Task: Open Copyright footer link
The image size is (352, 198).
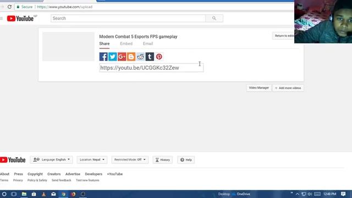Action: pyautogui.click(x=35, y=174)
